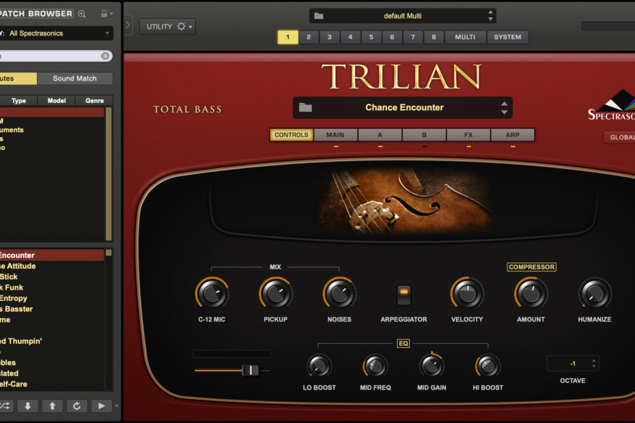
Task: Toggle the lock icon in Patch Browser header
Action: (x=104, y=14)
